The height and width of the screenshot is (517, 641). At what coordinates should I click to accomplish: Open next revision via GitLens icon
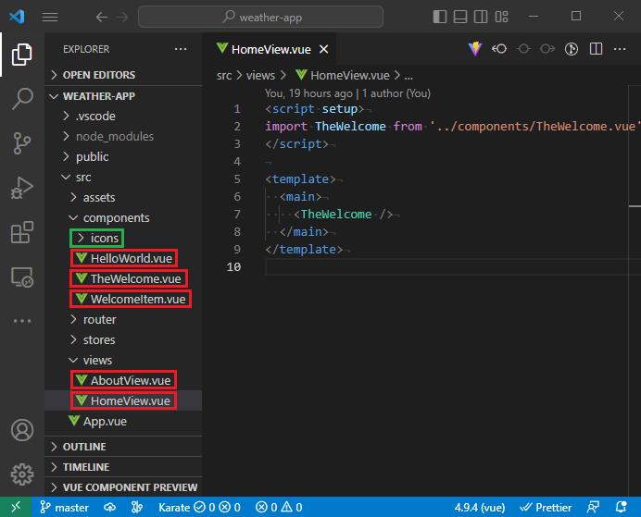click(547, 49)
